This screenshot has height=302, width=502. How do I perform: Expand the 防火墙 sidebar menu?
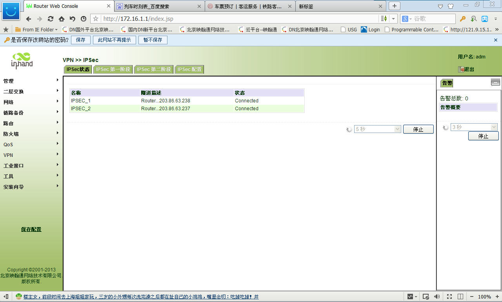click(31, 134)
